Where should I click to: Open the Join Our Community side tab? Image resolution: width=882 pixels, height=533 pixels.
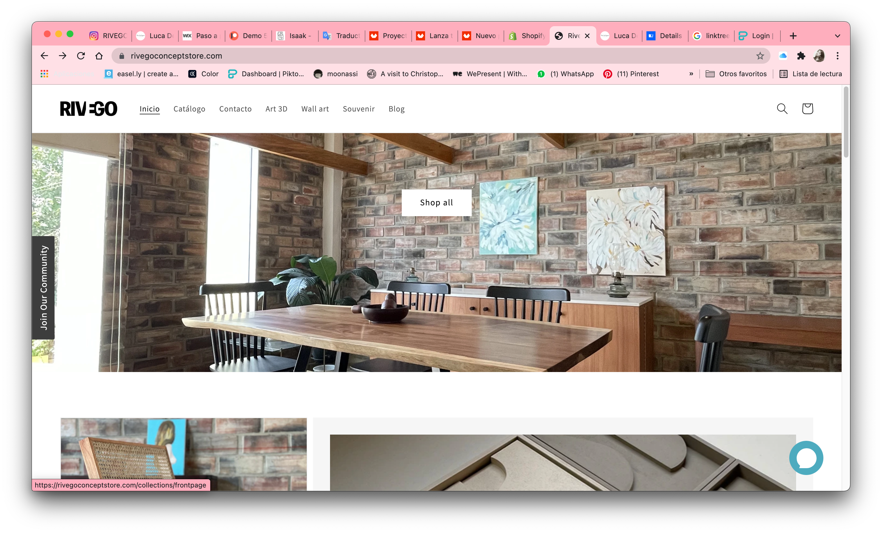(43, 288)
